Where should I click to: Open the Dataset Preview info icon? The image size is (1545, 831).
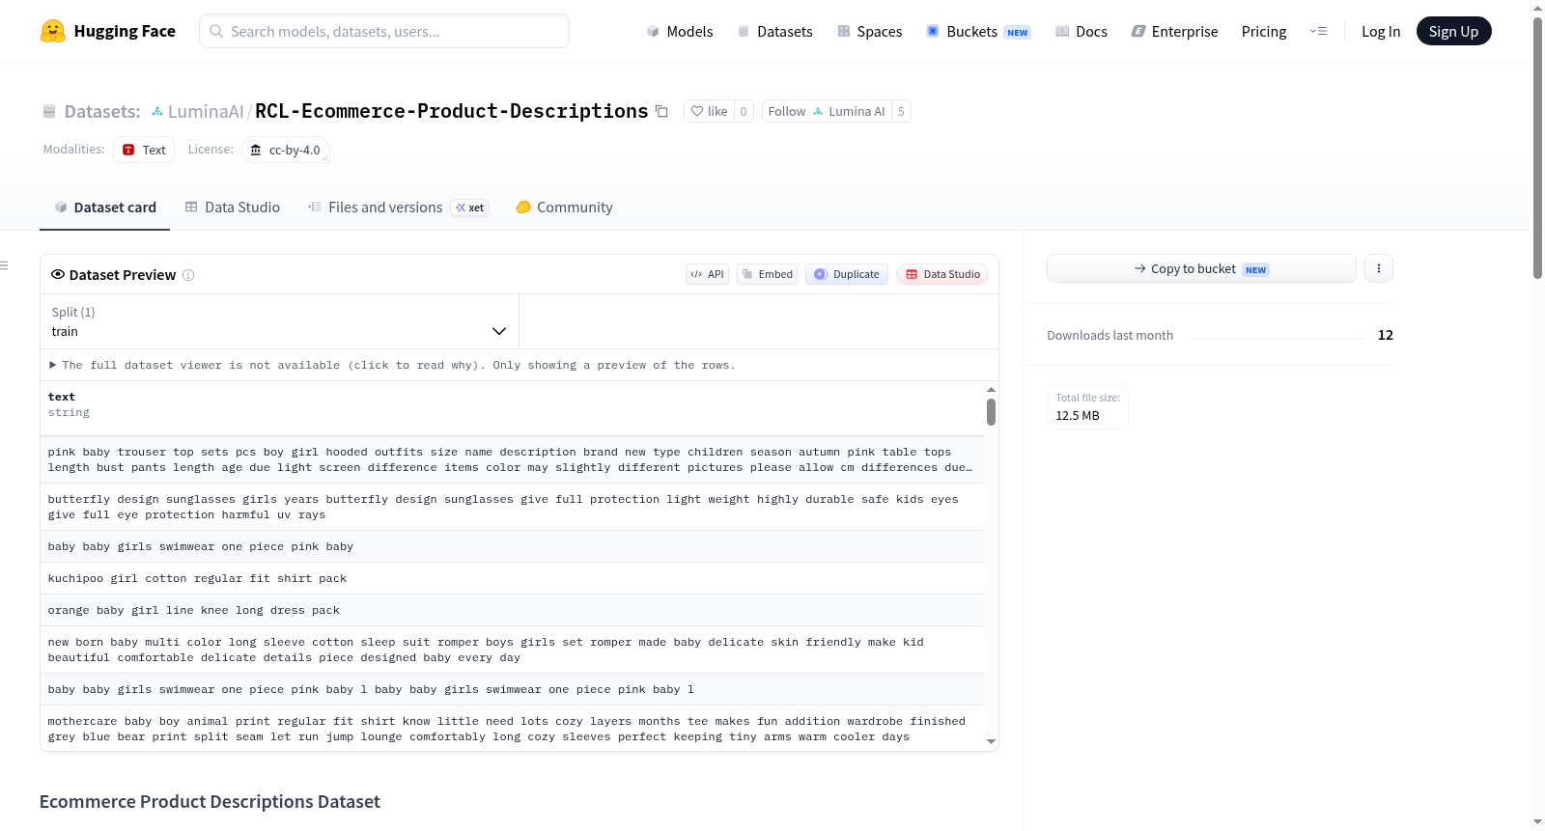click(x=188, y=275)
